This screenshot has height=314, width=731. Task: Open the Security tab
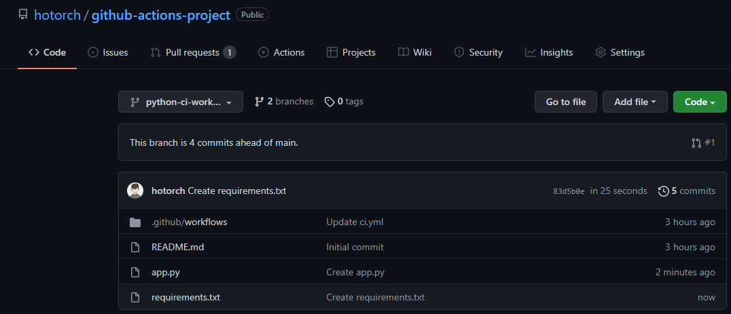pos(478,53)
